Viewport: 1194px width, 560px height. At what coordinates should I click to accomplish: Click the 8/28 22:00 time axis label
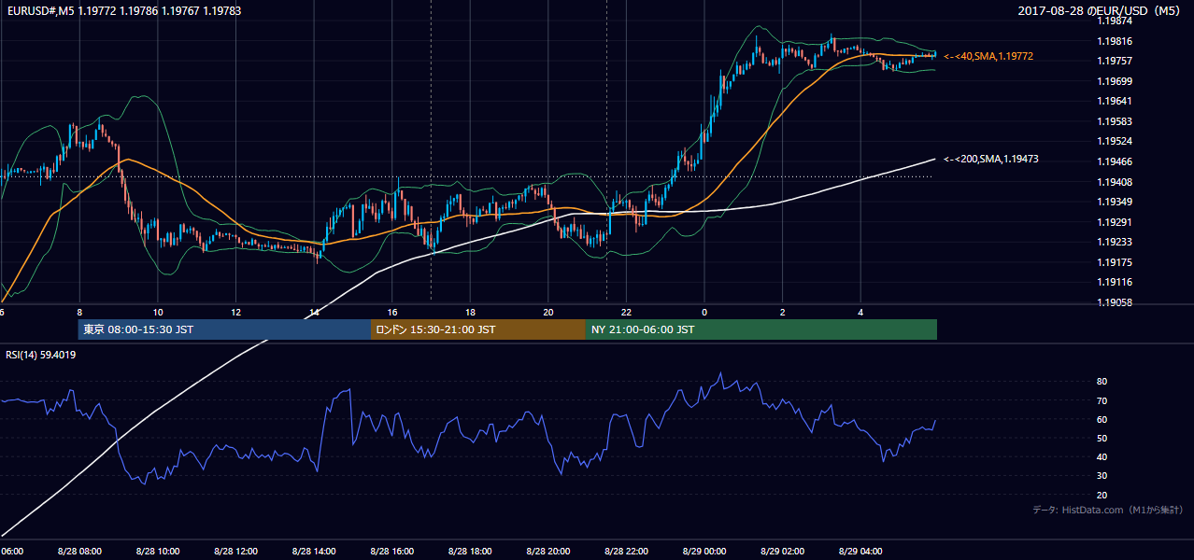(626, 551)
